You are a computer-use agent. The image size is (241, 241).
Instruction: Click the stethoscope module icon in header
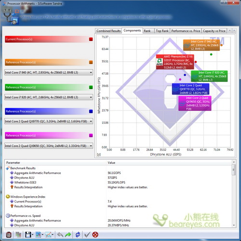click(x=11, y=16)
